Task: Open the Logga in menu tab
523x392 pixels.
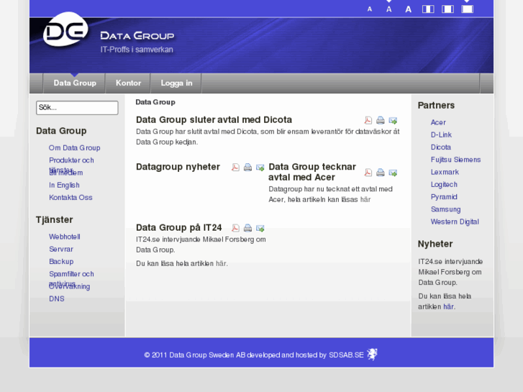Action: coord(176,83)
